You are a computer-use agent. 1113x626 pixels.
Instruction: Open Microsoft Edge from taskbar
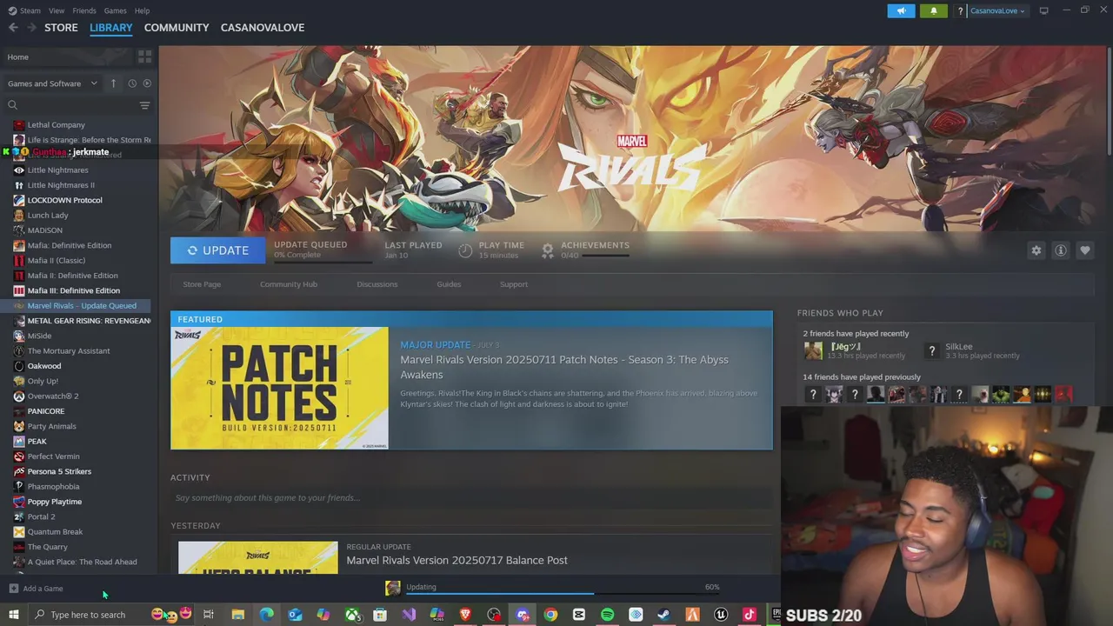(266, 615)
